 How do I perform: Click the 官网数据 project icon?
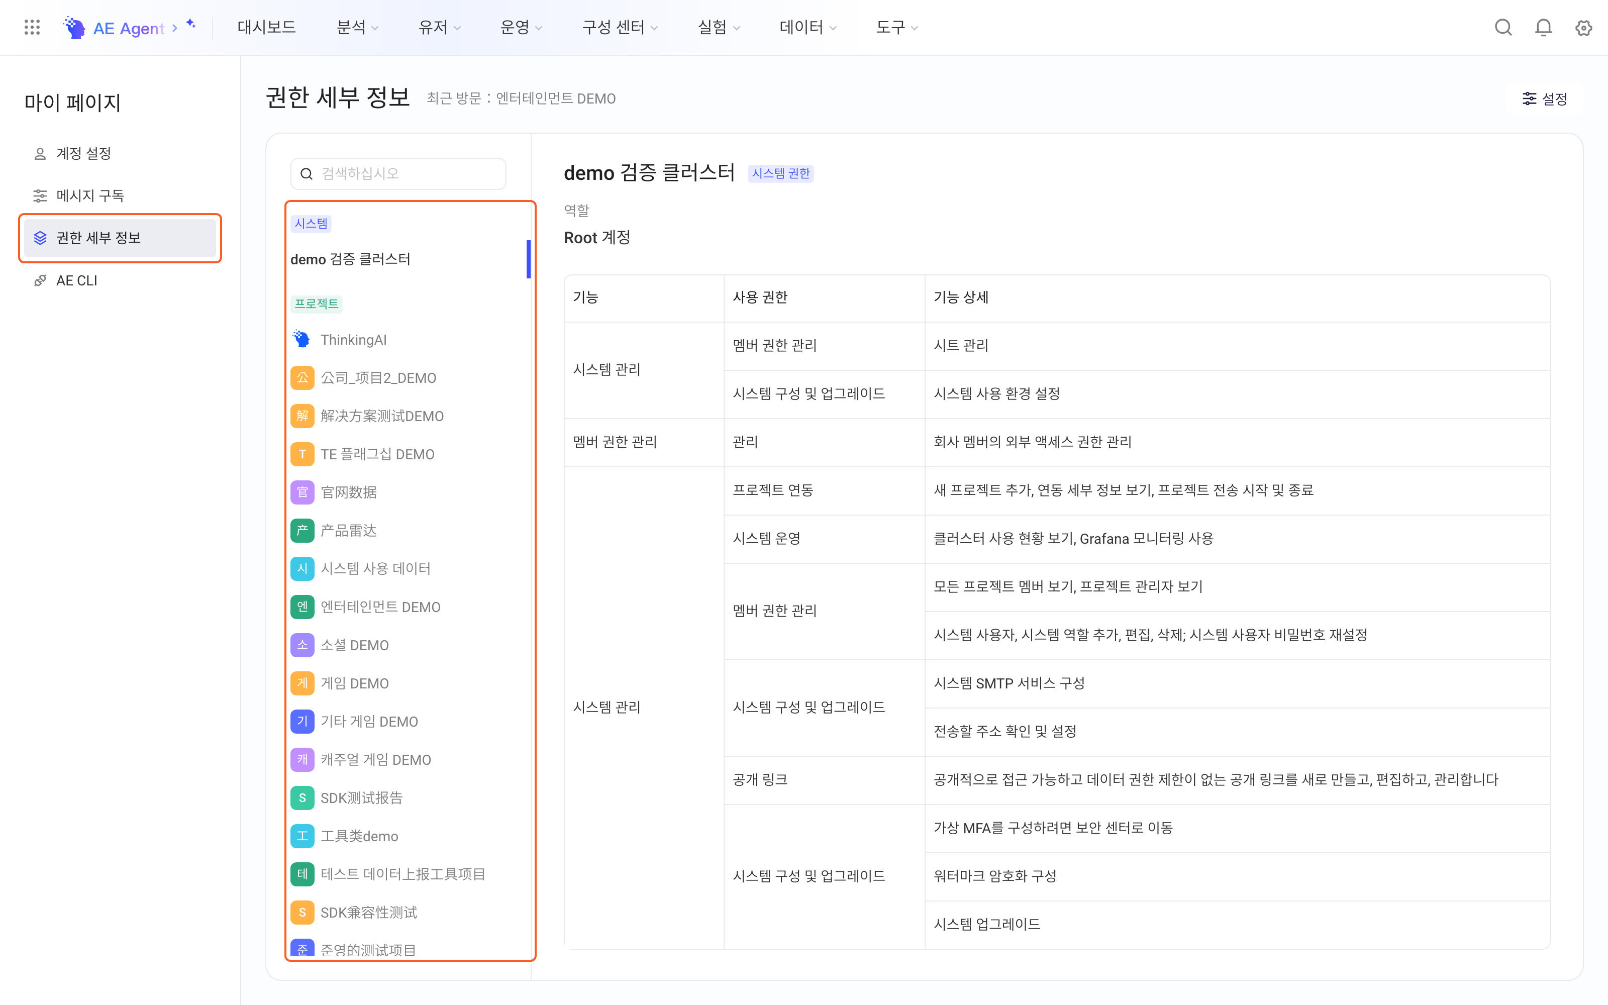[301, 492]
